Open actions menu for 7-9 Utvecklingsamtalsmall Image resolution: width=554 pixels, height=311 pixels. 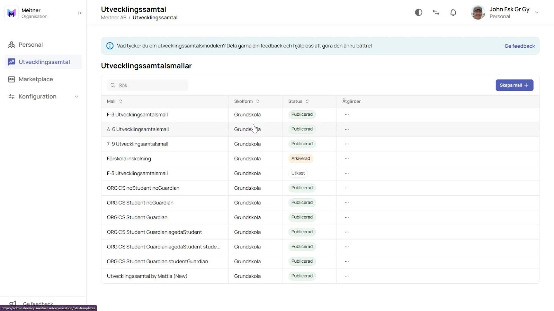(x=347, y=144)
